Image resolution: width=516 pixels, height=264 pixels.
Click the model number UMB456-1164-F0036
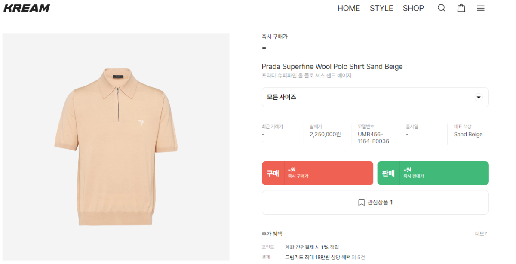(373, 138)
